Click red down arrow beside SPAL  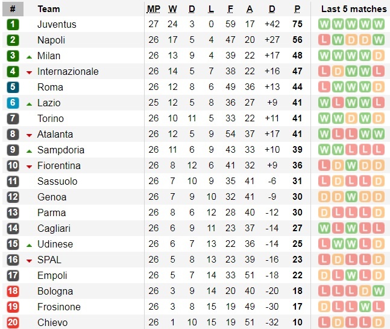click(29, 261)
